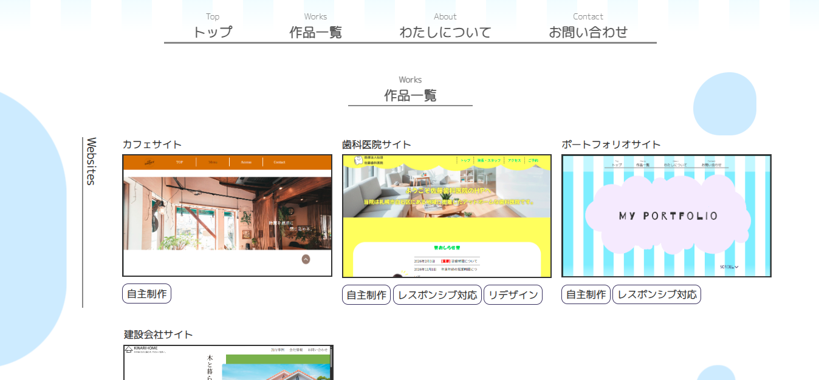Select アクセス in the dental site navigation

pyautogui.click(x=515, y=160)
